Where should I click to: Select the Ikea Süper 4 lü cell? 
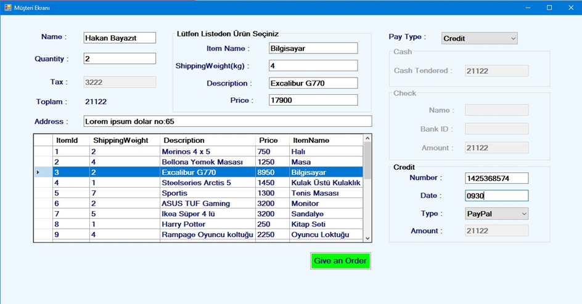208,214
